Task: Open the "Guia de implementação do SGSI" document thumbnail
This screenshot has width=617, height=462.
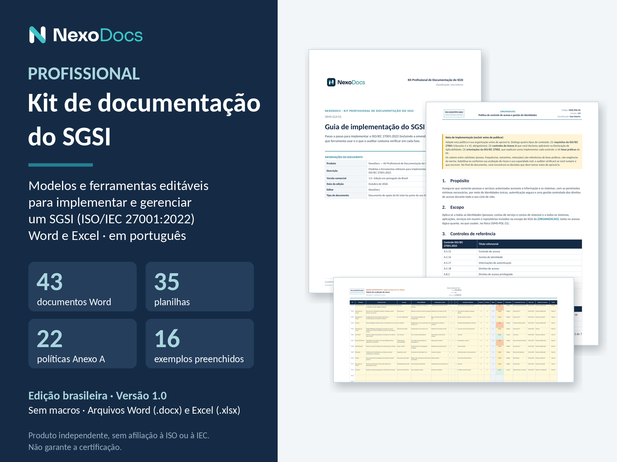Action: [367, 171]
